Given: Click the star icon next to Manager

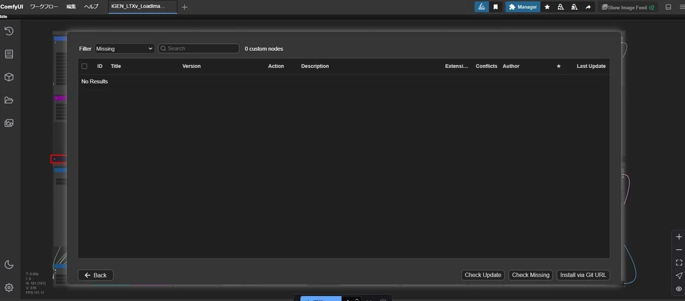Looking at the screenshot, I should pos(547,7).
